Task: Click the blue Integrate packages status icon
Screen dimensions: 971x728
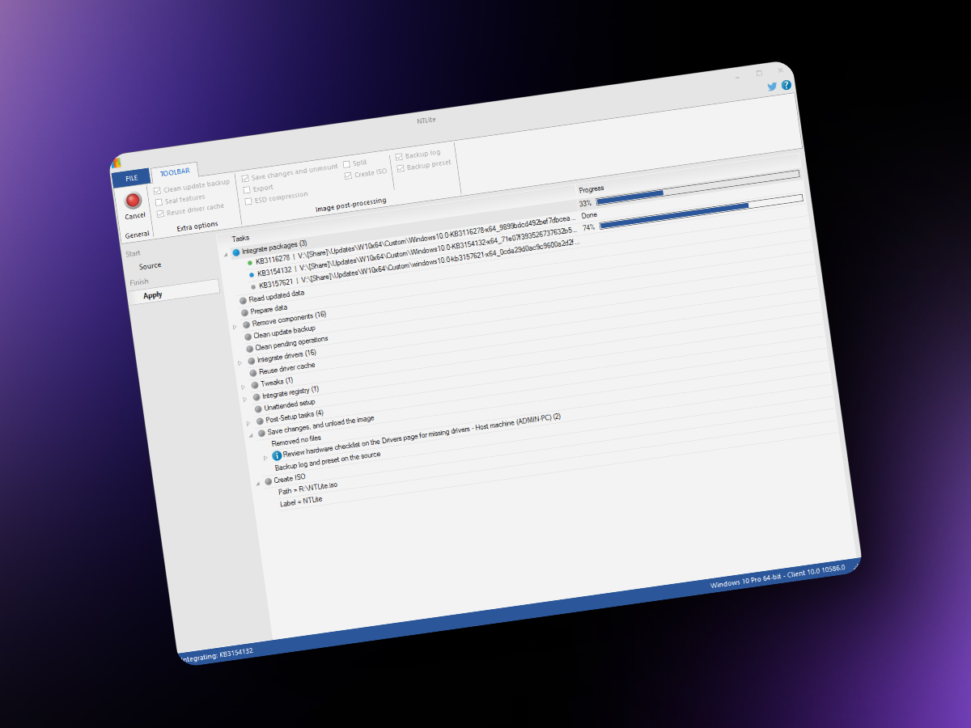Action: click(x=236, y=252)
